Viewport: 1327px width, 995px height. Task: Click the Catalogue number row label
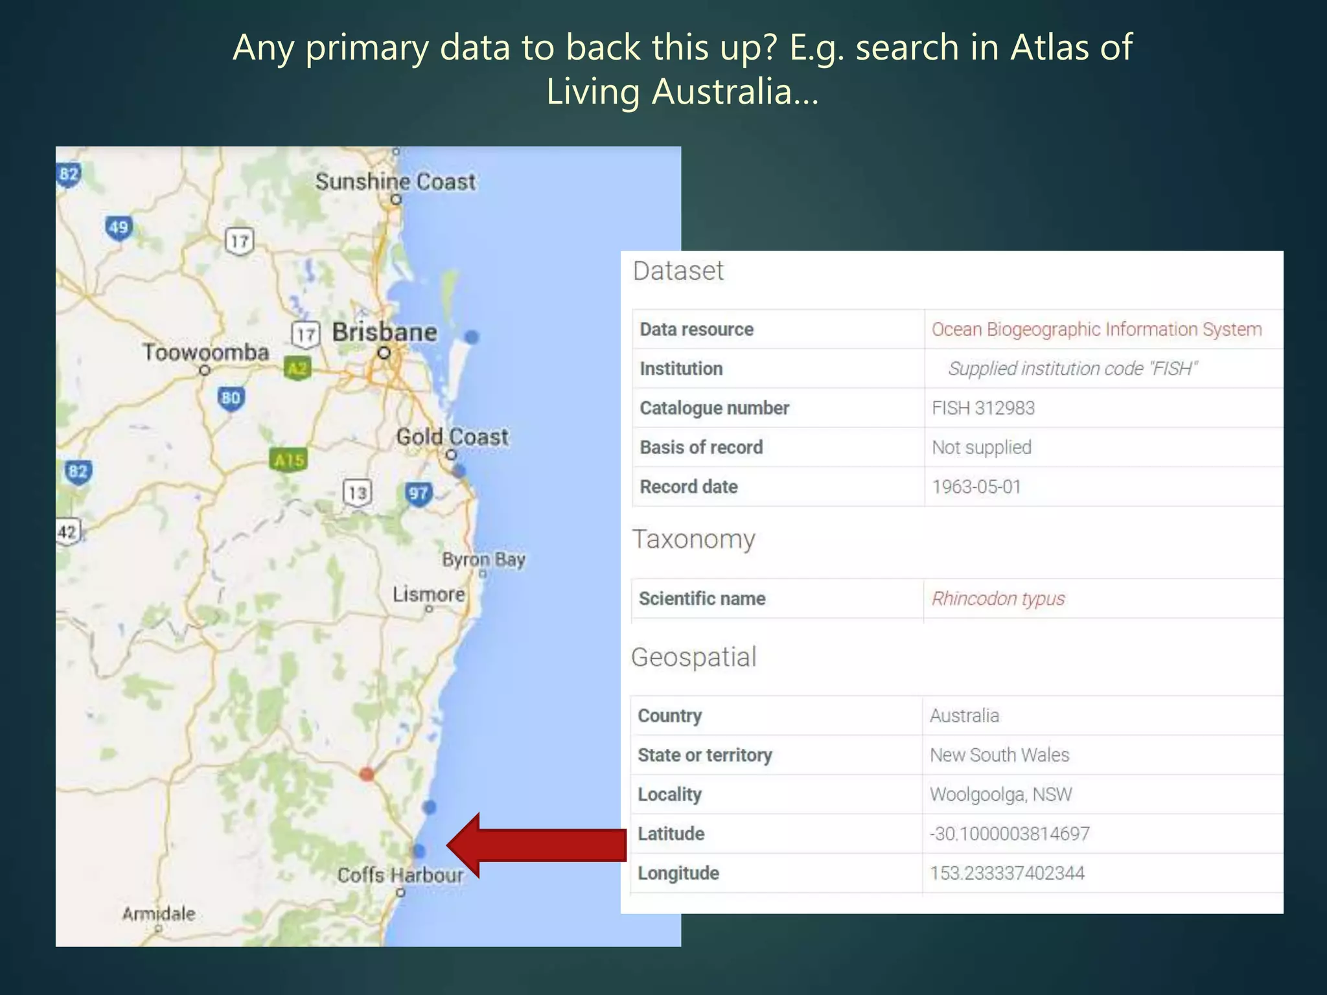point(714,408)
